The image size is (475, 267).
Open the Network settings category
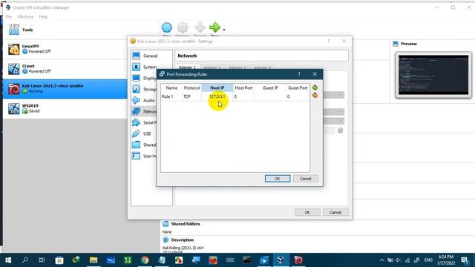(144, 111)
